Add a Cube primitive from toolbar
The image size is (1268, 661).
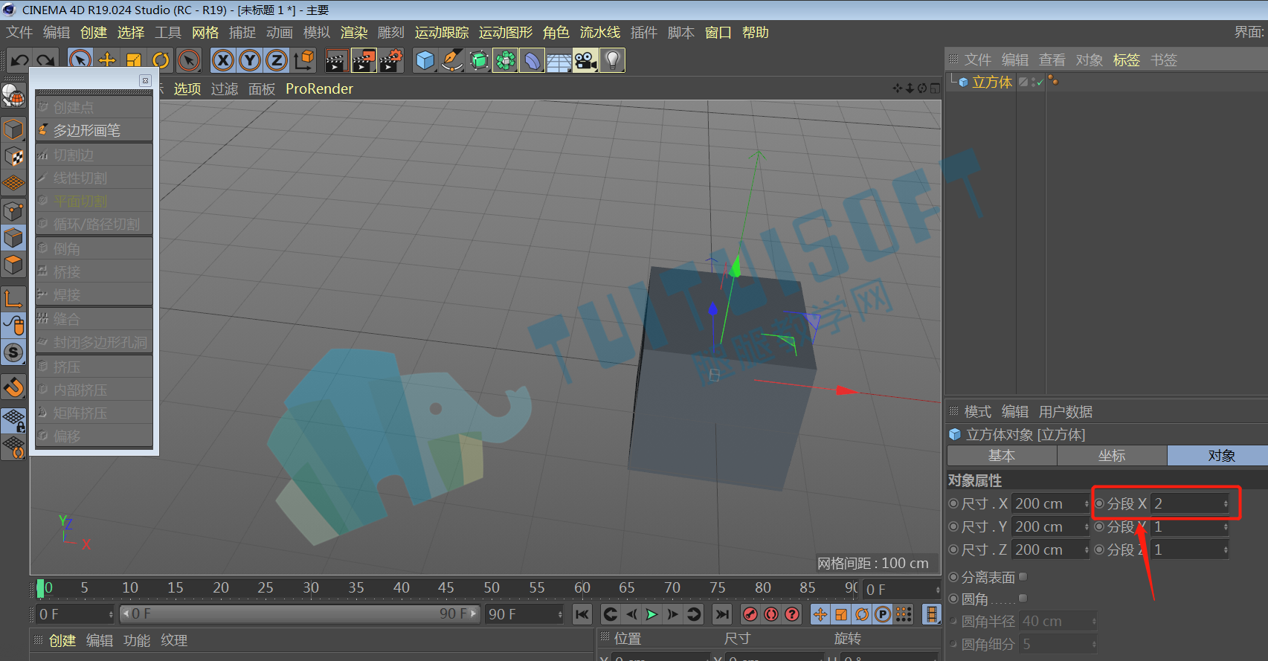[425, 60]
